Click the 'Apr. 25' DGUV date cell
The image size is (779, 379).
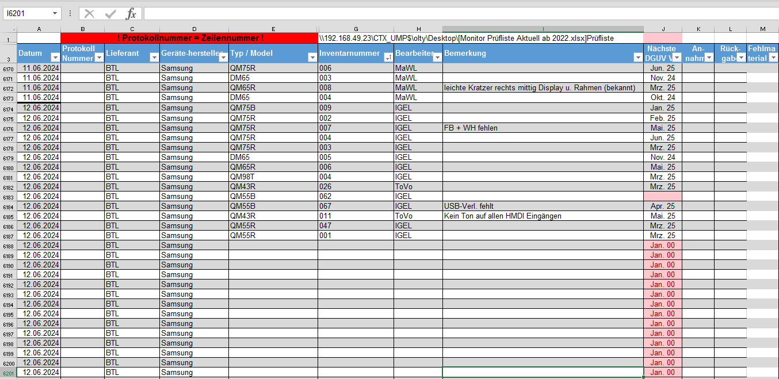coord(663,206)
